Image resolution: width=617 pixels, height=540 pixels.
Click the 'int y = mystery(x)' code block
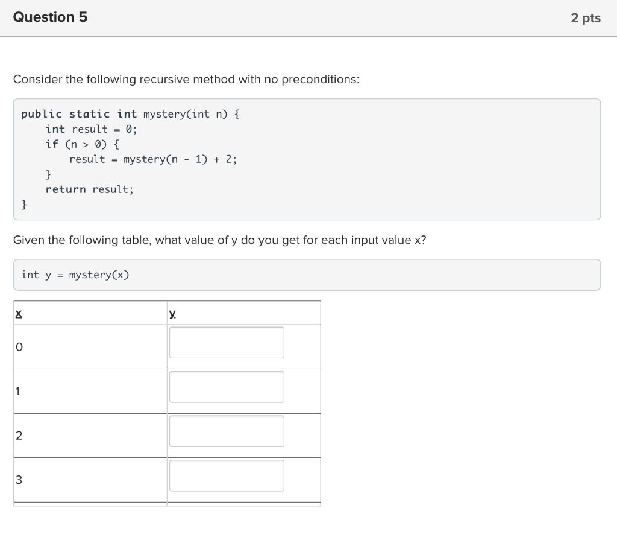click(75, 275)
